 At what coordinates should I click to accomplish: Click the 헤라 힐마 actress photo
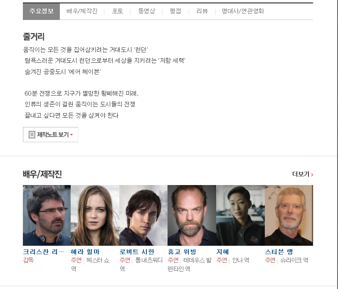[x=95, y=215]
